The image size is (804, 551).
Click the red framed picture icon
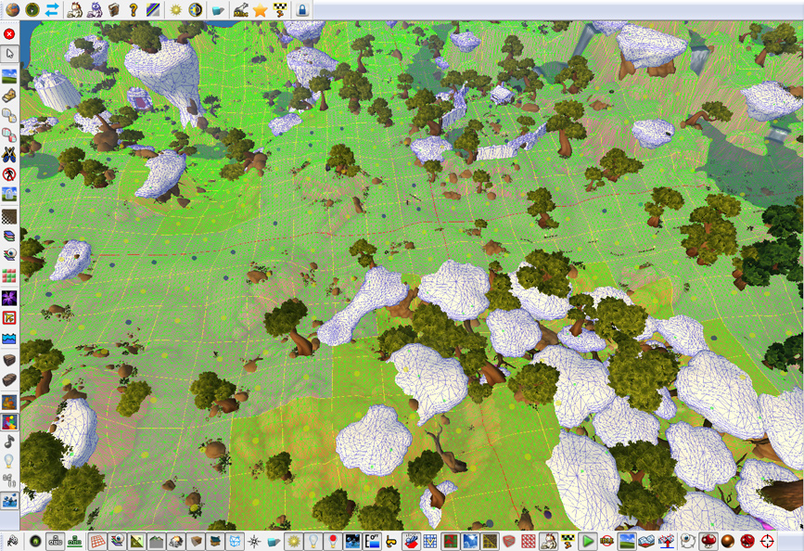tap(9, 317)
